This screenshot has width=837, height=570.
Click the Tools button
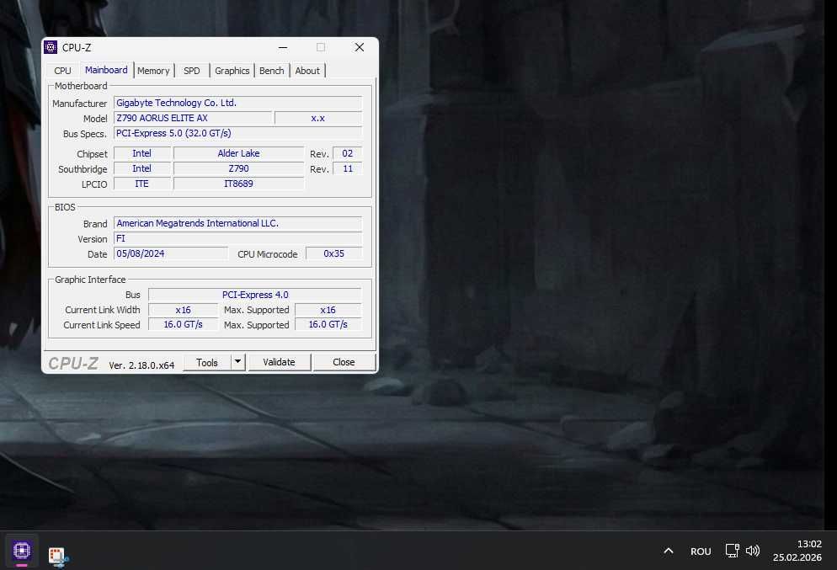(207, 362)
